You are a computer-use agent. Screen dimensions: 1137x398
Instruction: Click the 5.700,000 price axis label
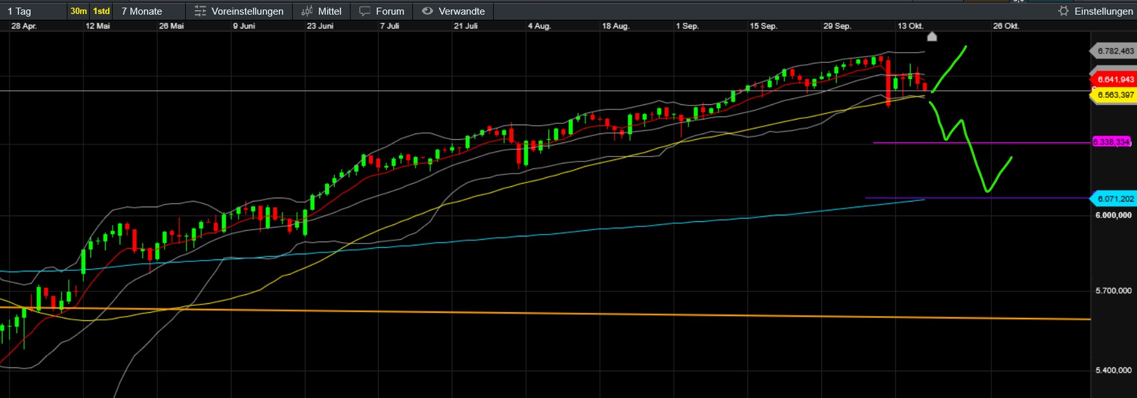1113,291
